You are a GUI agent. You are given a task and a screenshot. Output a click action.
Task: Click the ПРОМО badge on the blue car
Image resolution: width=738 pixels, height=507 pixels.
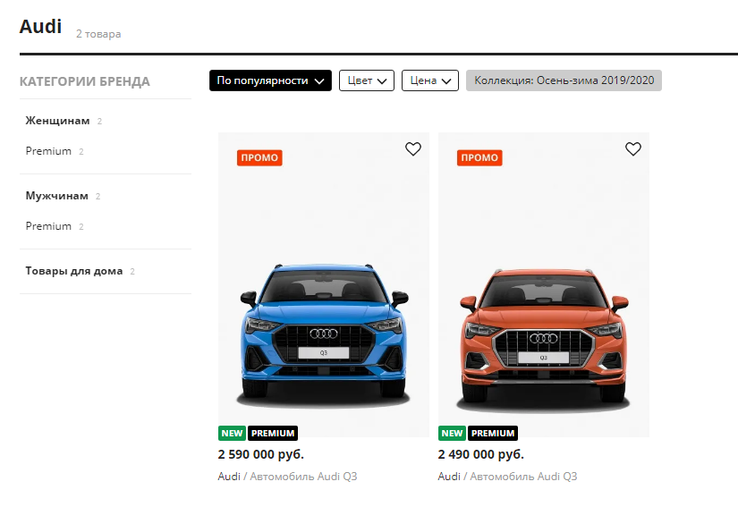[259, 158]
